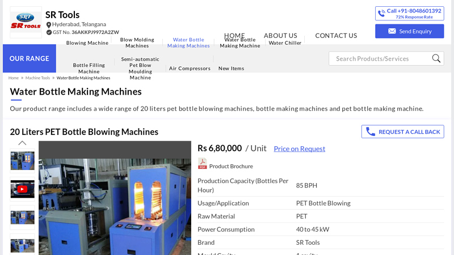The height and width of the screenshot is (255, 454).
Task: Go to Home breadcrumb link
Action: click(x=13, y=78)
